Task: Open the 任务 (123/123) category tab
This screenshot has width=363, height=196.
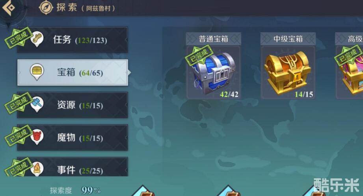Action: tap(73, 40)
